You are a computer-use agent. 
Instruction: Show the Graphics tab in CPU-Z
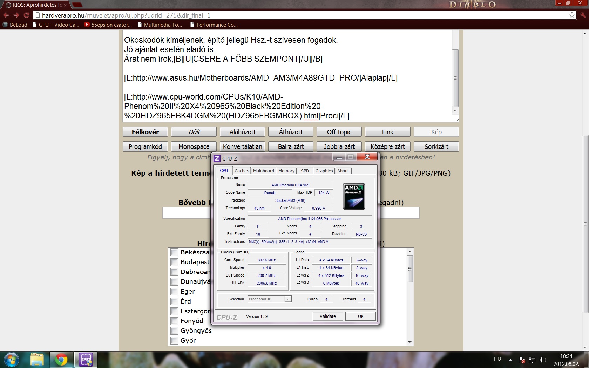[324, 171]
